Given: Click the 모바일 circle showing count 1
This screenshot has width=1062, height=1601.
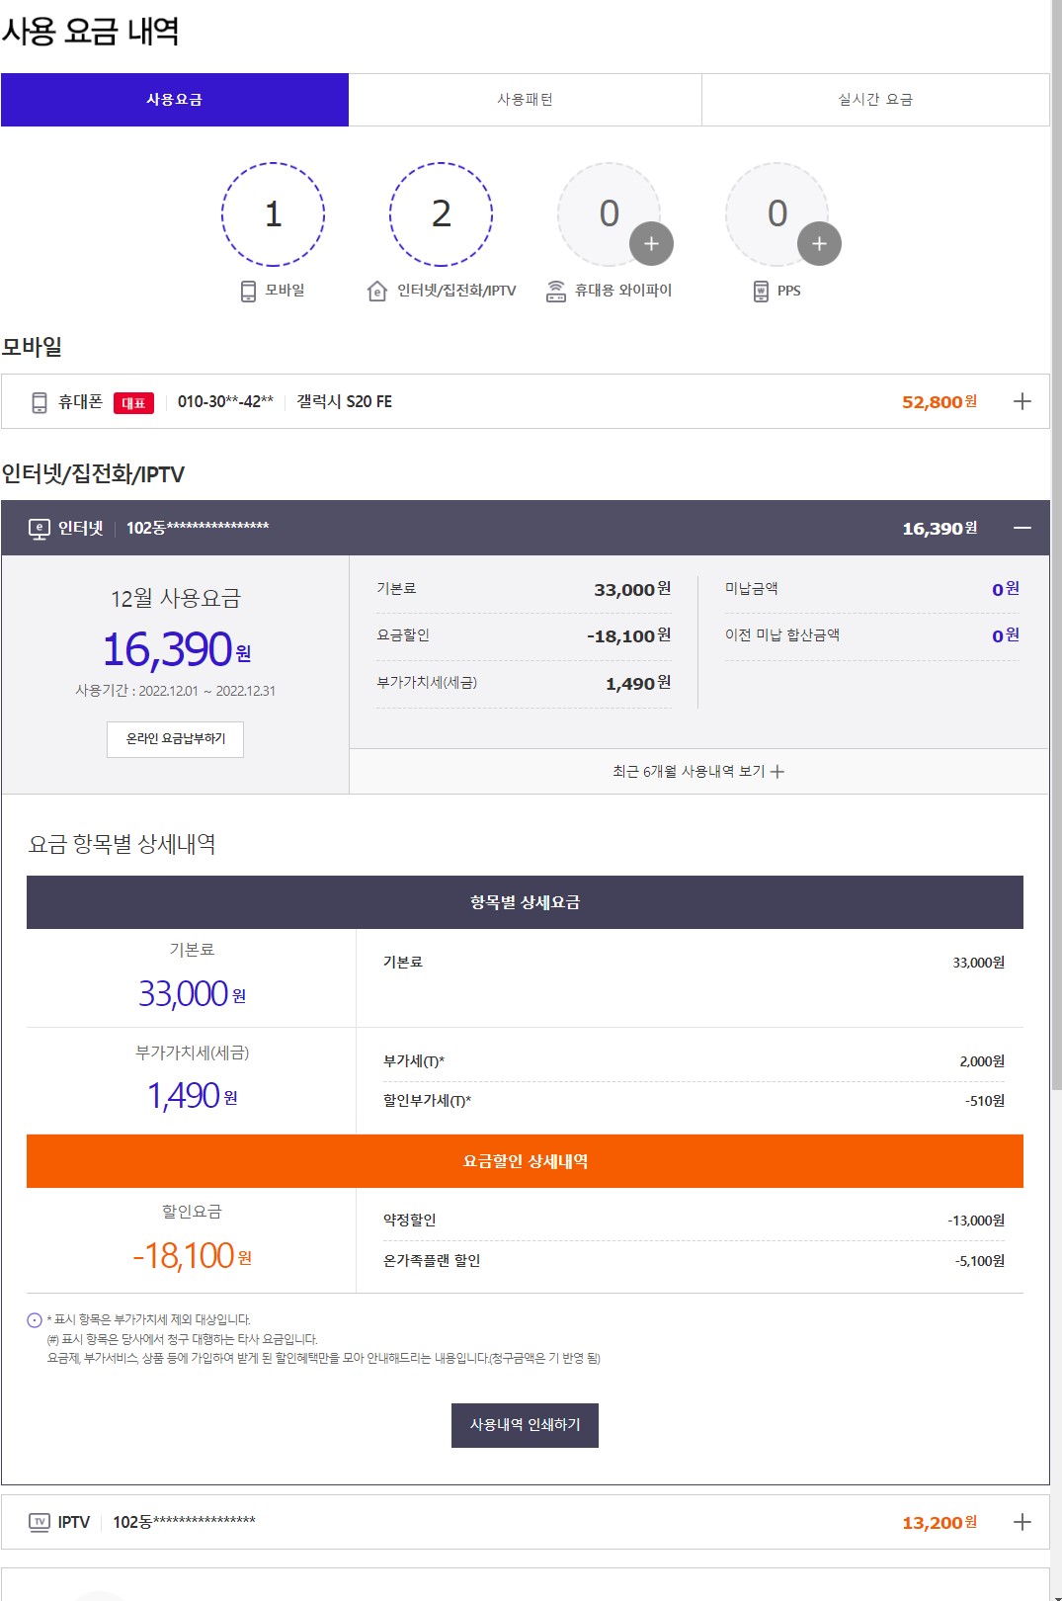Looking at the screenshot, I should click(273, 214).
